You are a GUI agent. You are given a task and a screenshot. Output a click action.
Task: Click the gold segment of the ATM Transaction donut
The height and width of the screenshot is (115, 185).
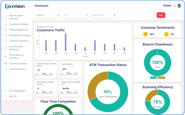coord(96,85)
